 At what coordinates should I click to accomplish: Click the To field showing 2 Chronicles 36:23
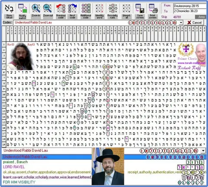click(x=190, y=11)
